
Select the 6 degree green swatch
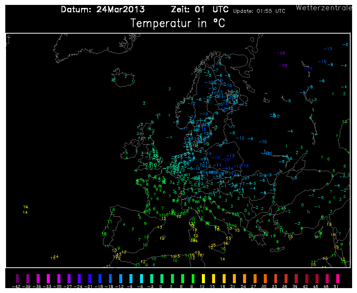coord(183,278)
